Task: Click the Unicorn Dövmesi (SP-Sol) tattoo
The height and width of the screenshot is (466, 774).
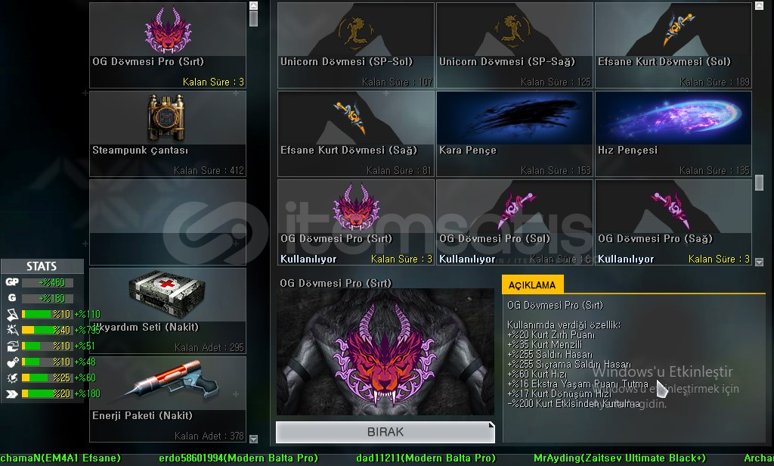Action: [x=356, y=45]
